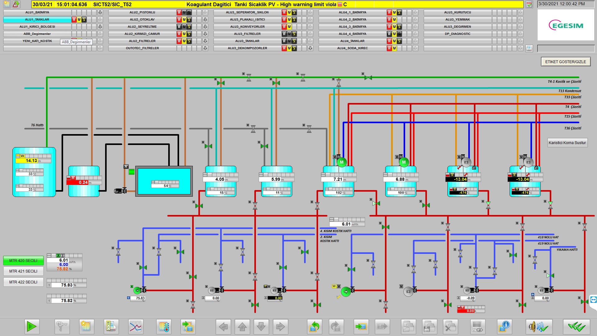Click the green acknowledge all checkmarks
Viewport: 597px width, 336px height.
coord(576,327)
